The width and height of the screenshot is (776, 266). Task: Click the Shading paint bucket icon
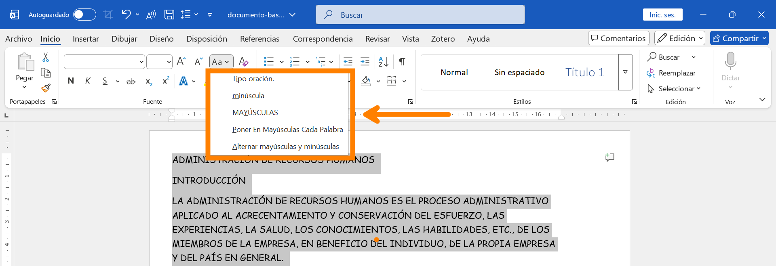pyautogui.click(x=366, y=81)
